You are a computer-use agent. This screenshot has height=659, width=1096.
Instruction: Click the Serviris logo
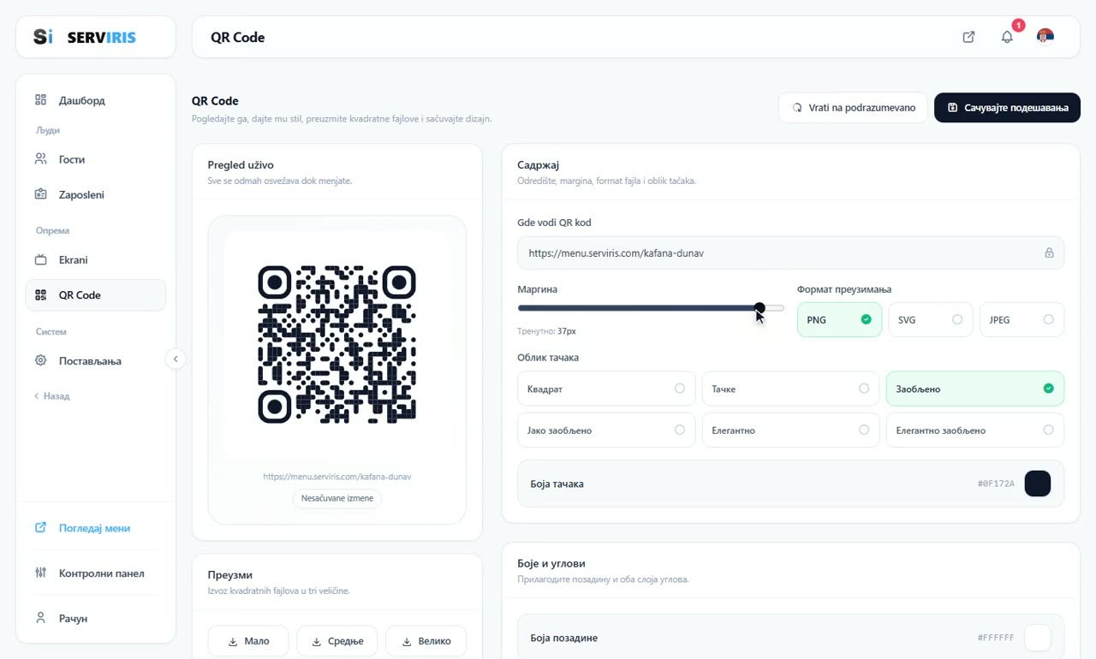pos(85,37)
